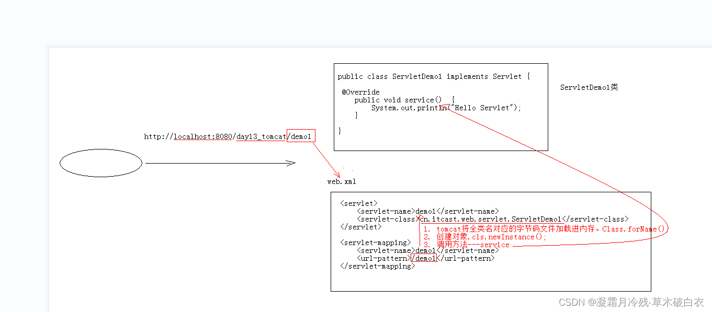Select the ellipse shape on the left
712x312 pixels.
pos(100,163)
